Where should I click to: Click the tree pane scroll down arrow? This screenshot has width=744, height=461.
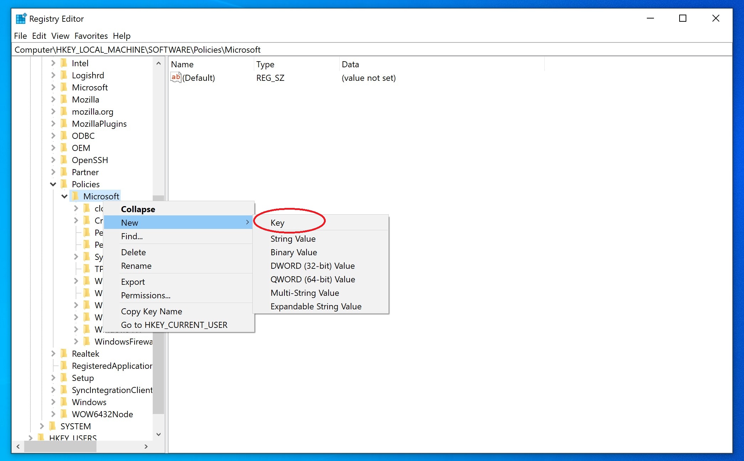coord(158,434)
